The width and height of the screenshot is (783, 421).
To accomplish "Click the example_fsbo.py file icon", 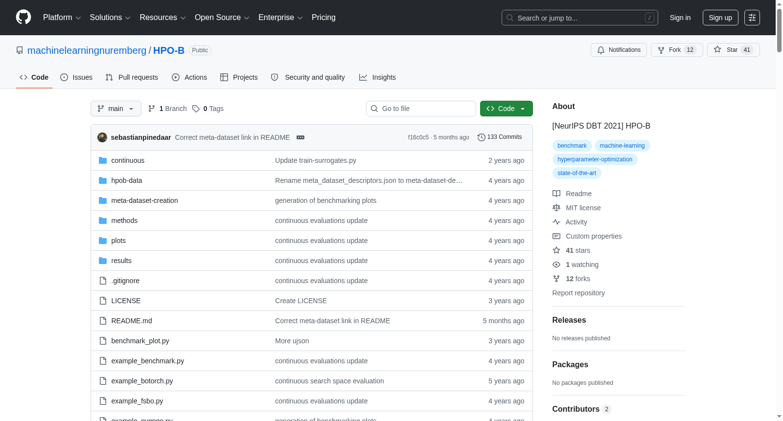I will click(x=103, y=401).
